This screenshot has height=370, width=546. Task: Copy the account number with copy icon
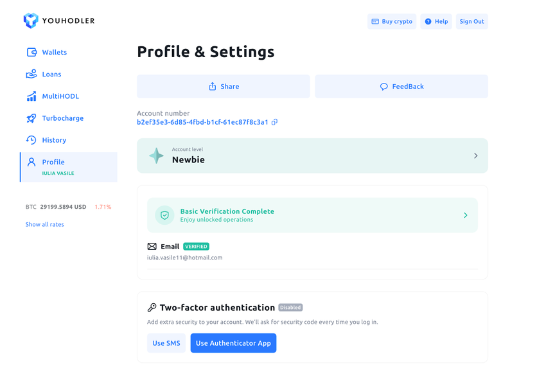[274, 122]
